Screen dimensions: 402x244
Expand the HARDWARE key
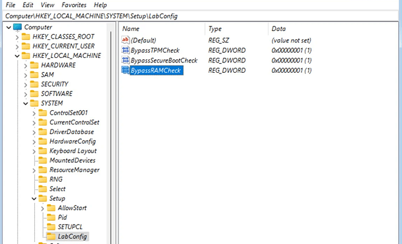[25, 66]
